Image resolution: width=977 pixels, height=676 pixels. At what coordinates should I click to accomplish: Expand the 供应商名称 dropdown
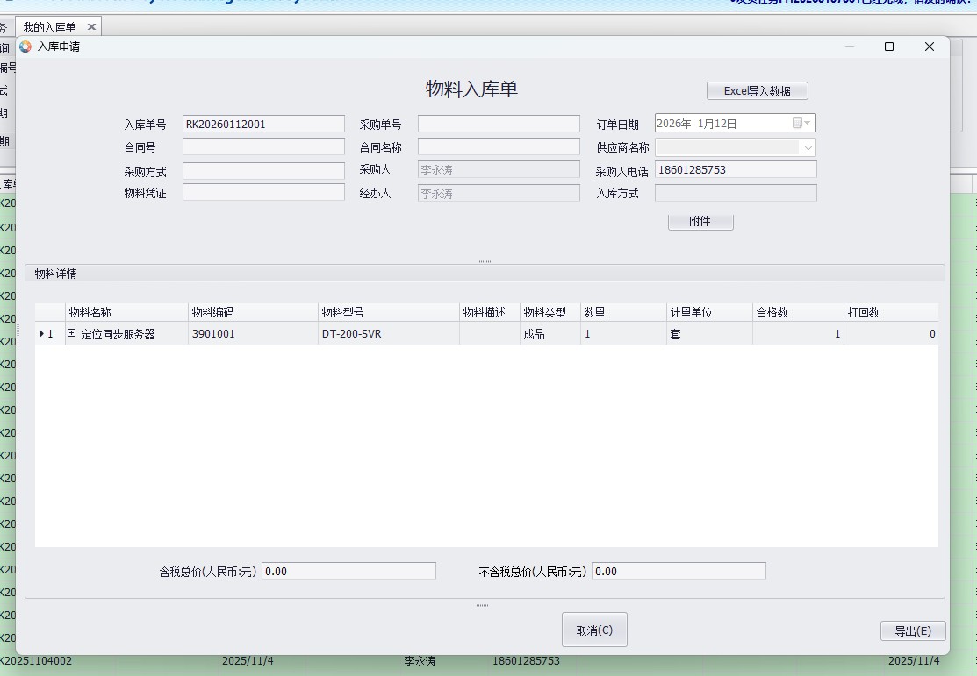(808, 147)
